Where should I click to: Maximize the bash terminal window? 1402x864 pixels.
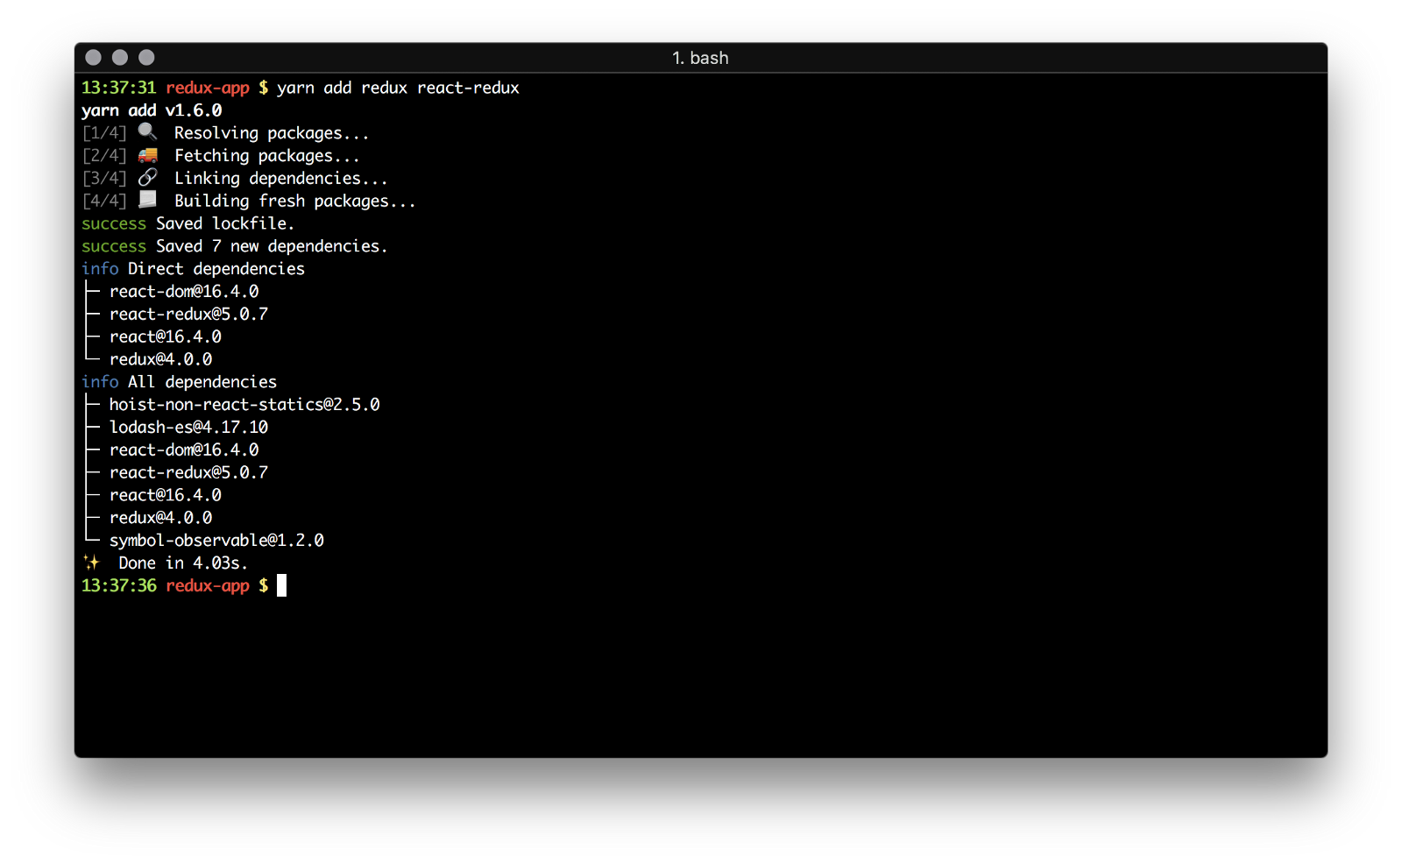coord(146,58)
